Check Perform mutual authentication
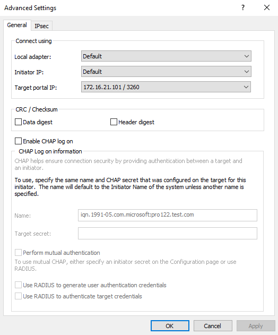 tap(18, 253)
